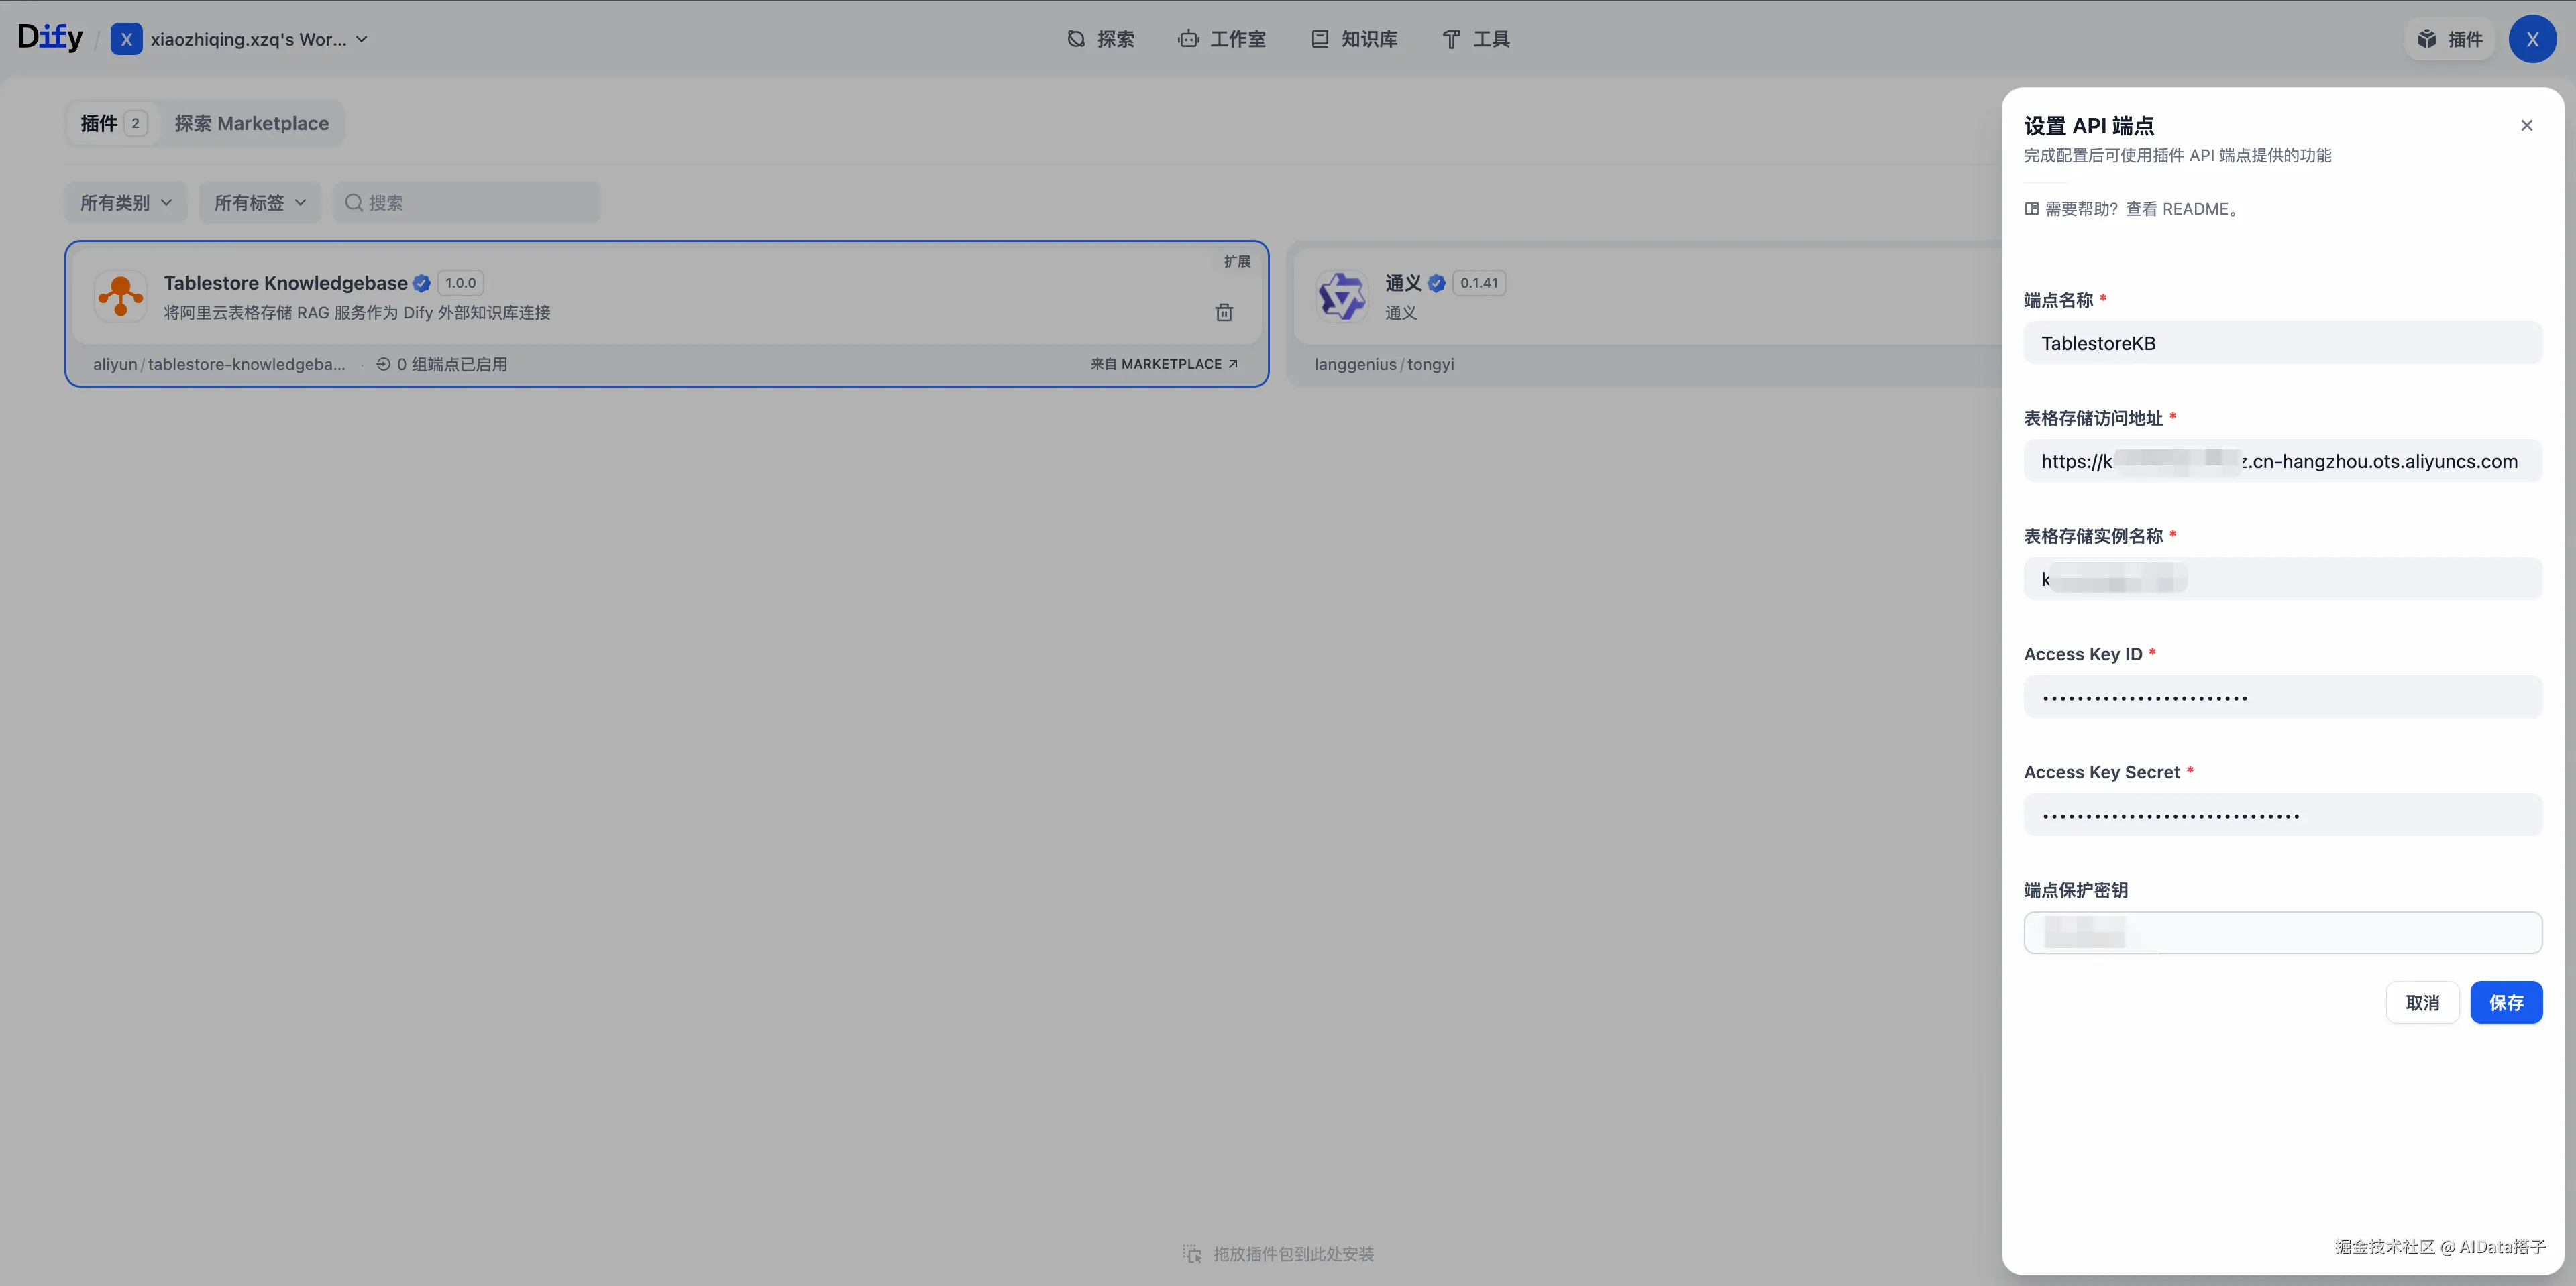Click the aliyun / tablestore-knowledgeba... label

coord(219,363)
